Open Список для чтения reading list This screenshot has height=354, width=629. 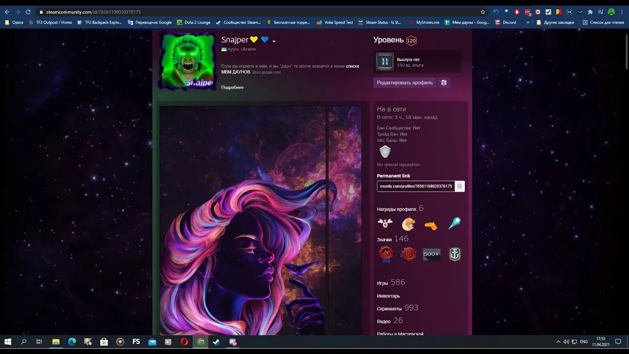603,22
